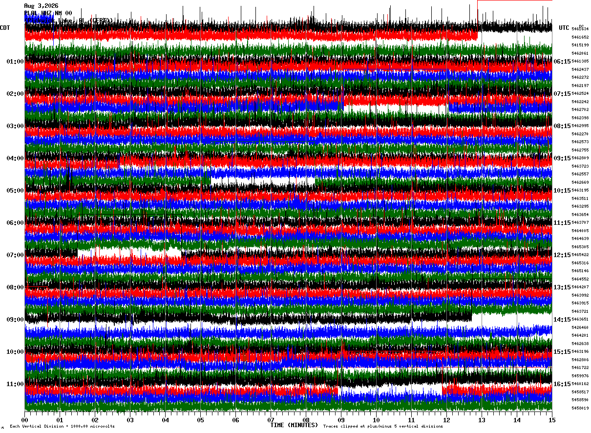The image size is (591, 433).
Task: Click the '09:00' CDT row label
Action: coord(15,320)
